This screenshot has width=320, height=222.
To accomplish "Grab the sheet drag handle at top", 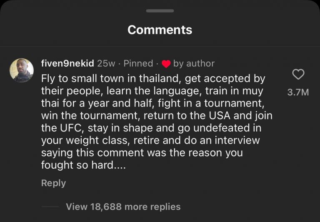I will coord(160,11).
